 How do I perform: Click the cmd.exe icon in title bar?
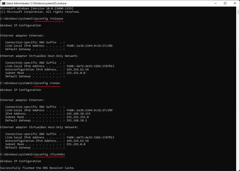(3, 3)
